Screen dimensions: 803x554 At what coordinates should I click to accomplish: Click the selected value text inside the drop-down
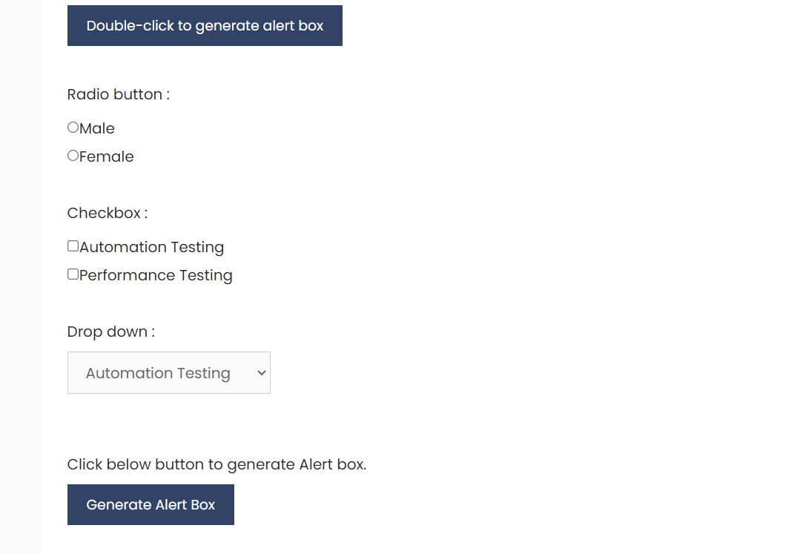coord(158,373)
